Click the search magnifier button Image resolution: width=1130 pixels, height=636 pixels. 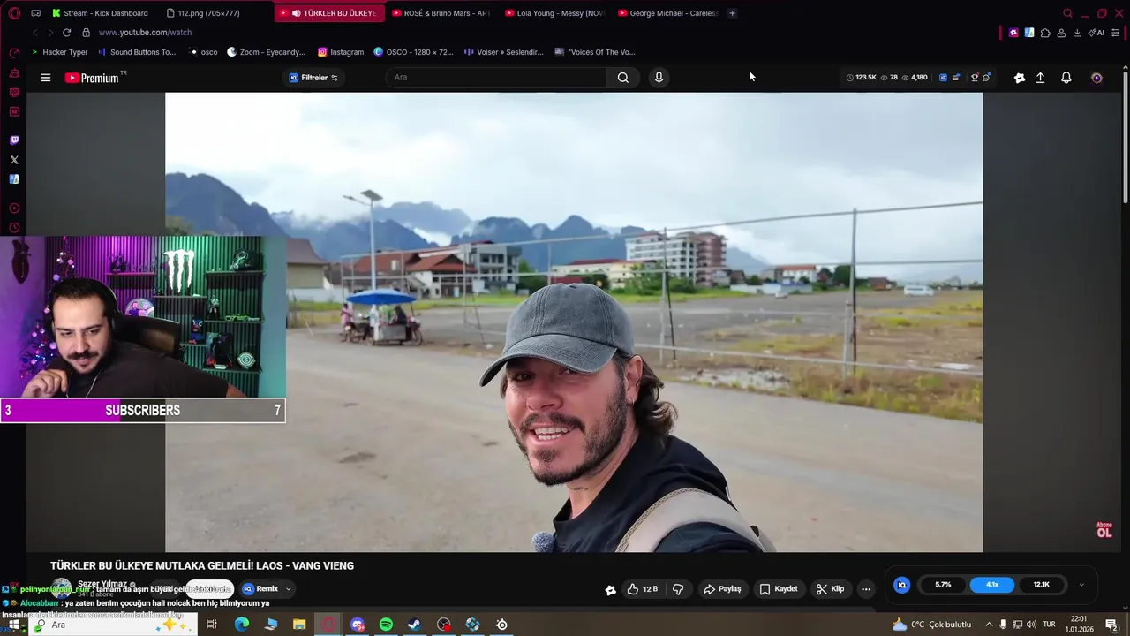[x=623, y=78]
